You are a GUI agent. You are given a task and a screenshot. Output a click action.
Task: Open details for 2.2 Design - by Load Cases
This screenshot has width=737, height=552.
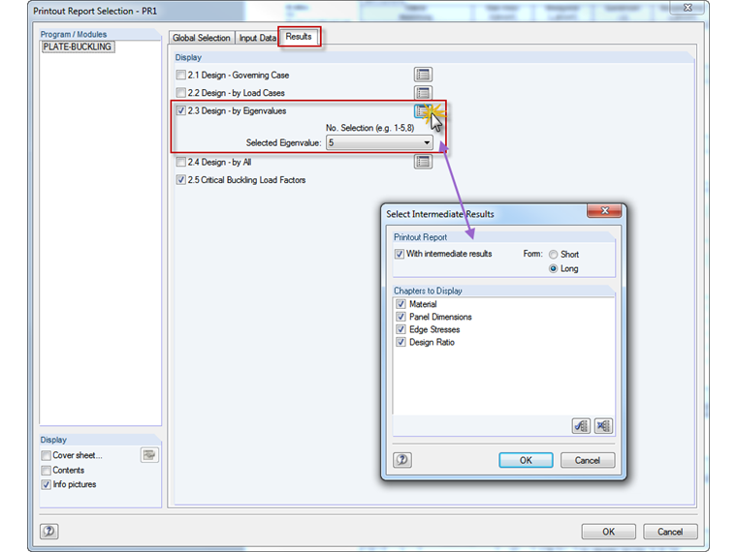(x=423, y=92)
